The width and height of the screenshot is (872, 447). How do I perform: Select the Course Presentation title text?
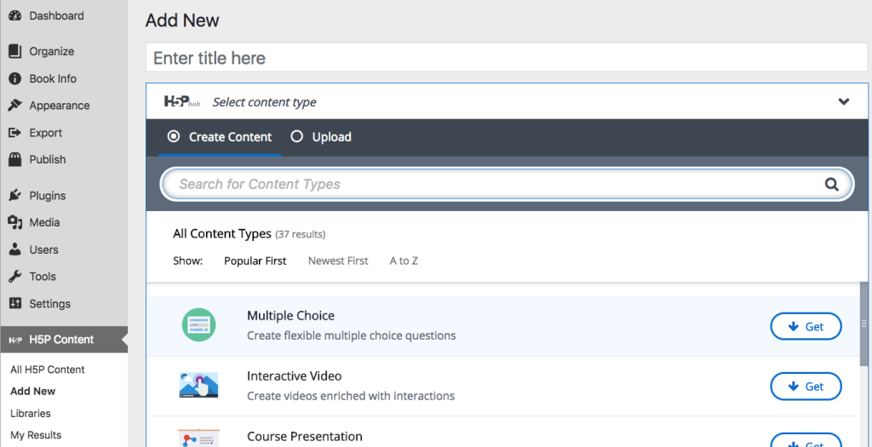pyautogui.click(x=305, y=437)
